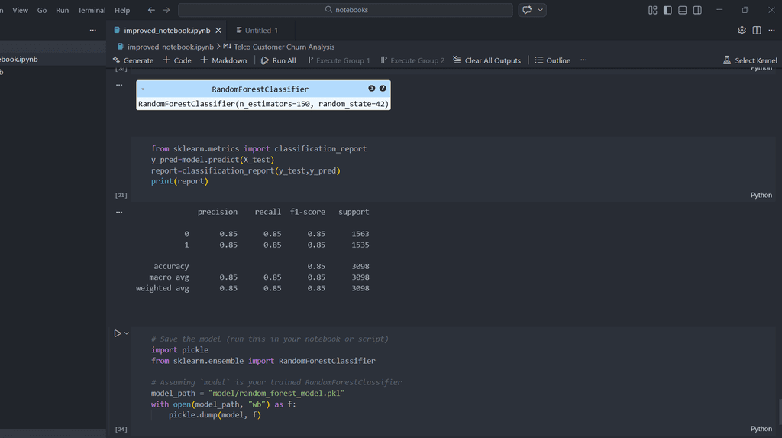
Task: Open Customize Layout icon in title bar
Action: pyautogui.click(x=653, y=10)
